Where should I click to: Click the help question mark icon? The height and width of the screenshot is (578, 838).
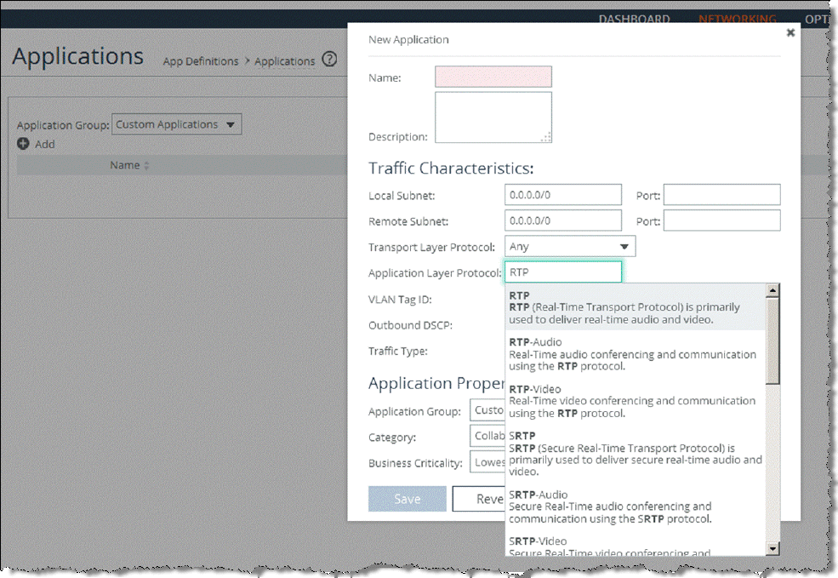tap(329, 60)
